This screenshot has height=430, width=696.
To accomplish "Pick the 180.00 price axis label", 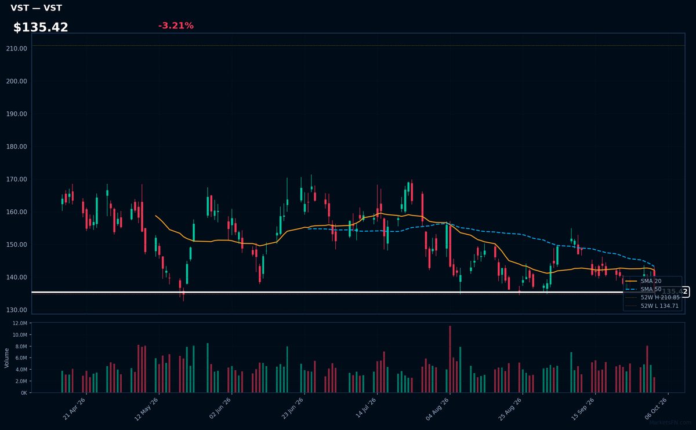I will click(x=16, y=147).
